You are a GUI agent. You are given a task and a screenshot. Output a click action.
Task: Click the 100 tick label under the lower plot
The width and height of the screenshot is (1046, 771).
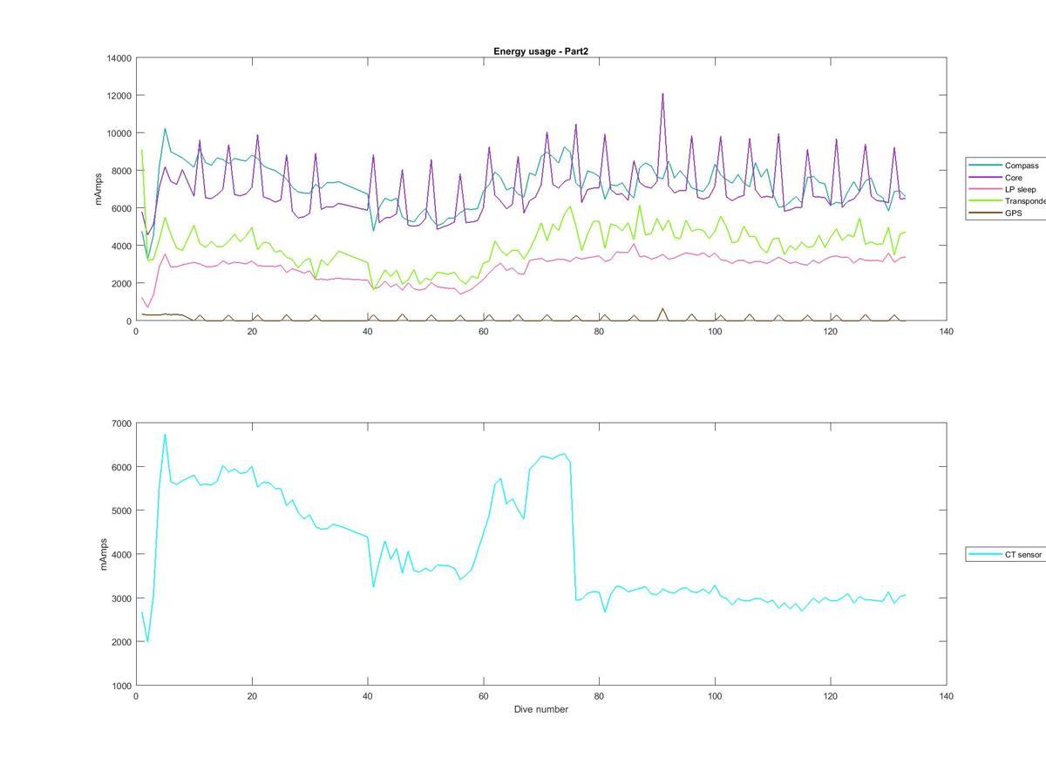(x=715, y=696)
